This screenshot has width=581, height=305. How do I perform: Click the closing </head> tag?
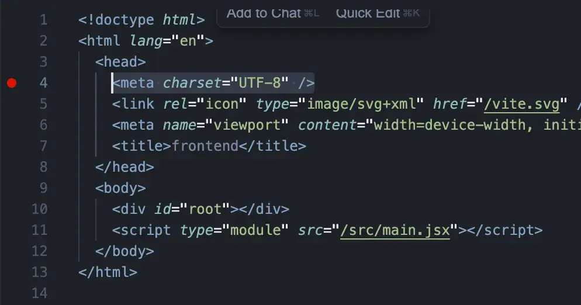click(x=124, y=167)
